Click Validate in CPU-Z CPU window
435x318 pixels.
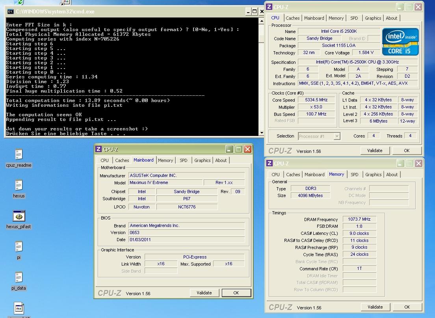pyautogui.click(x=375, y=151)
